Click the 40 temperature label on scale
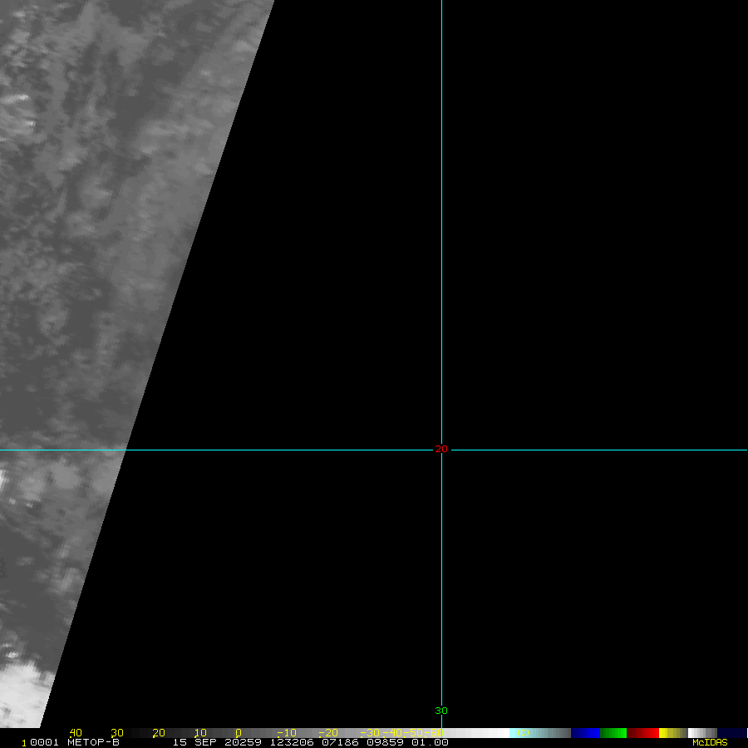748x748 pixels. [x=76, y=733]
